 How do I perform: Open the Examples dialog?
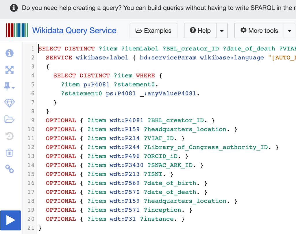tap(153, 31)
